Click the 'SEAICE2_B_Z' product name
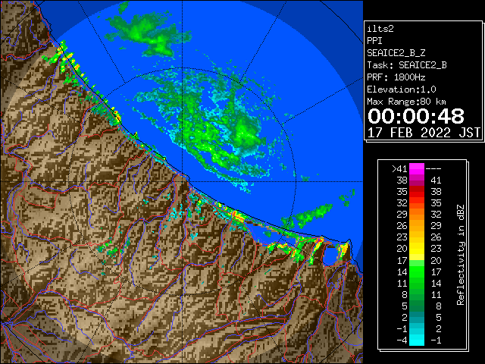Image resolution: width=485 pixels, height=364 pixels. point(396,53)
